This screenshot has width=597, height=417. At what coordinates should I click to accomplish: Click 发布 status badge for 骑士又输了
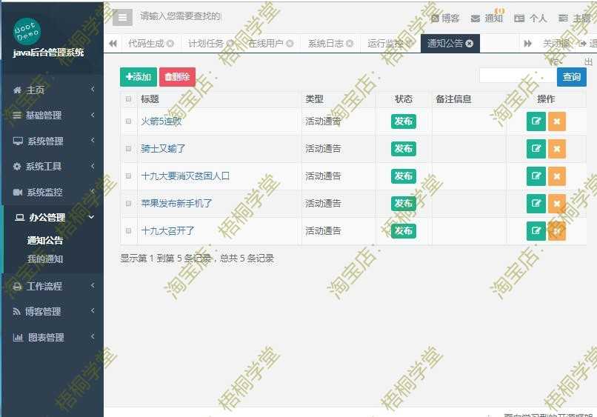[x=404, y=149]
